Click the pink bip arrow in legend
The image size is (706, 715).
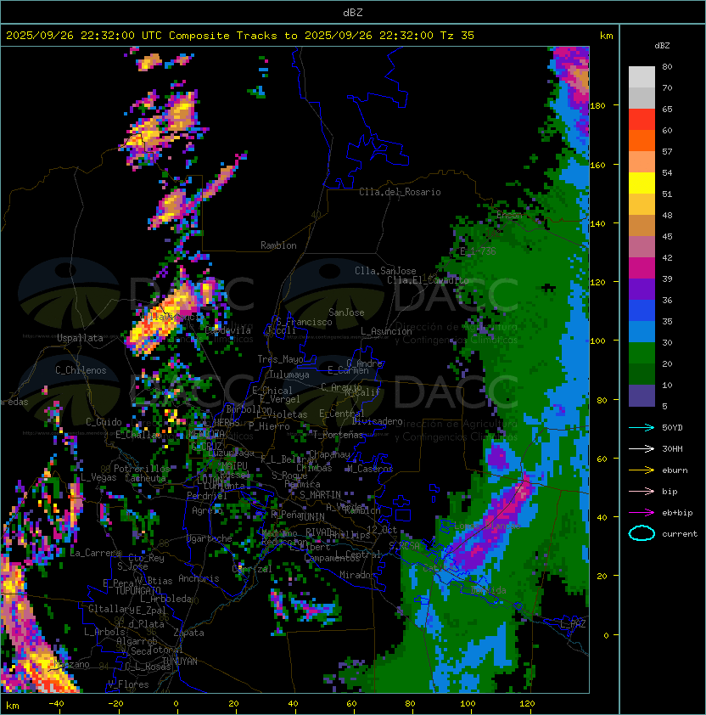point(642,491)
